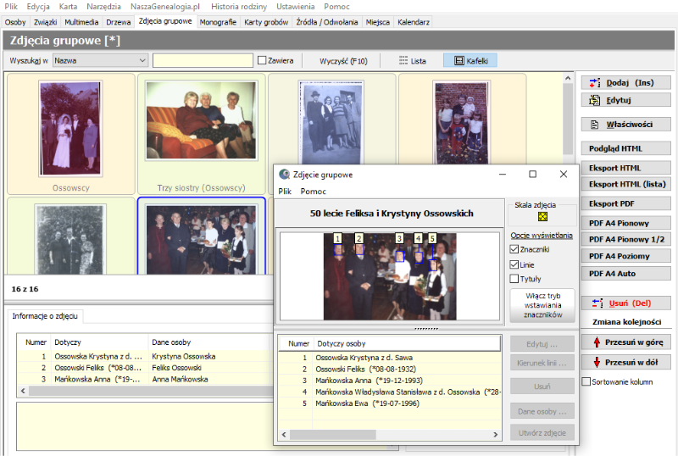Switch to Kafelki tile view
Viewport: 678px width, 456px height.
click(x=470, y=60)
